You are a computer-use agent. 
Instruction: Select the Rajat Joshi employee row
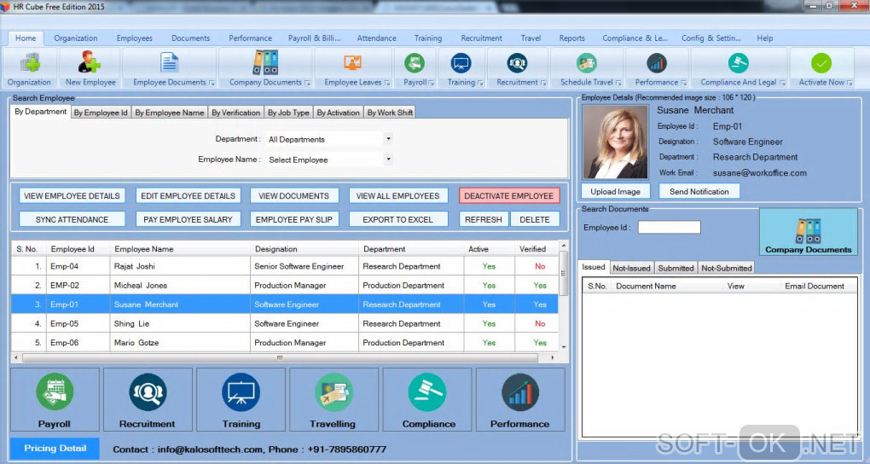[x=285, y=266]
